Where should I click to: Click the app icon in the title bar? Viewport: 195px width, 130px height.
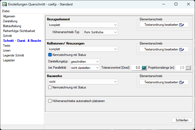tap(4, 4)
